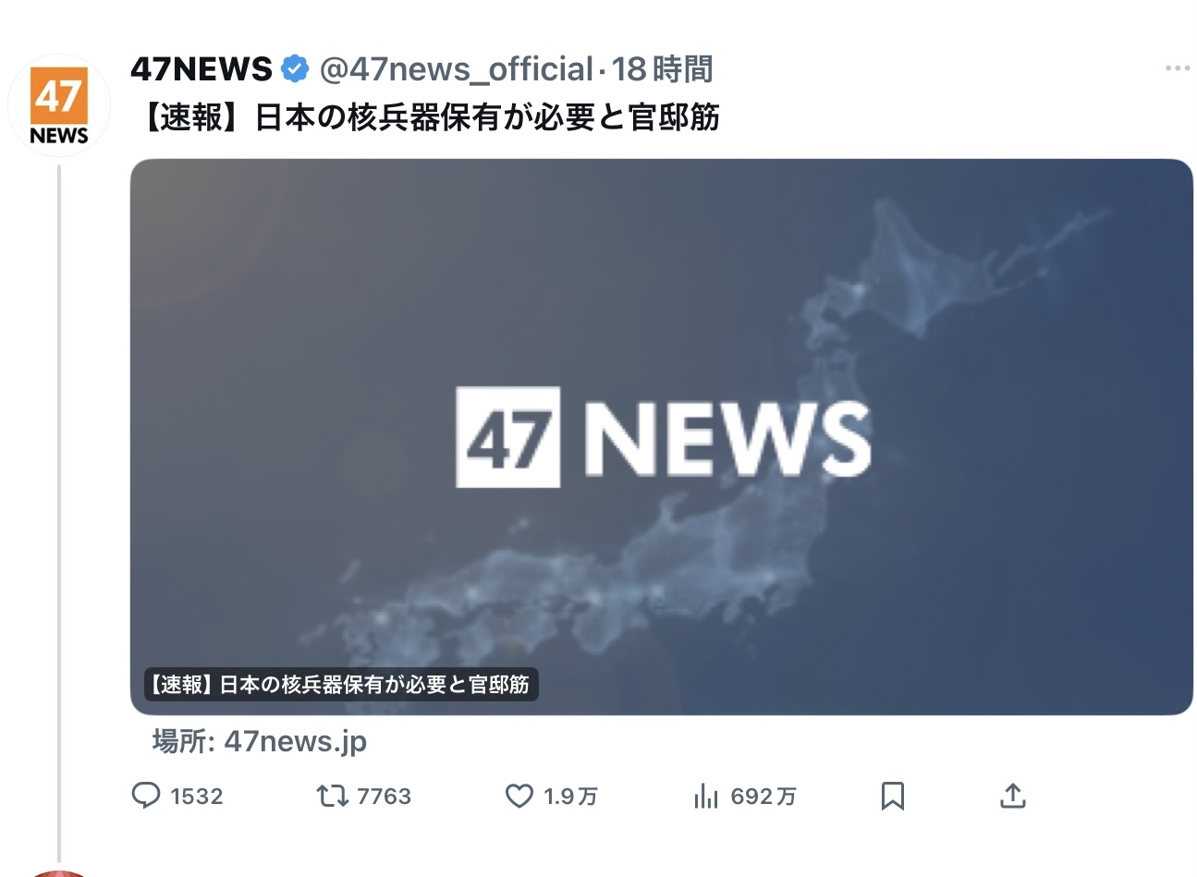Image resolution: width=1197 pixels, height=877 pixels.
Task: Open the 18時間 timestamp link
Action: pos(662,68)
